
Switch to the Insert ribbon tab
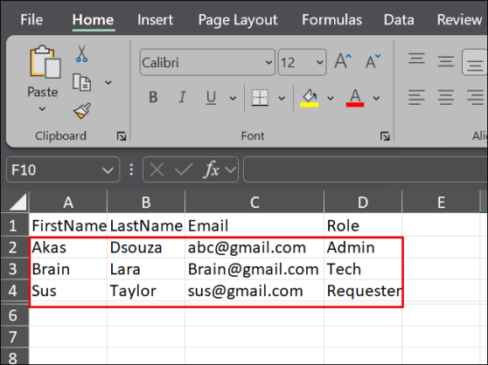(155, 20)
